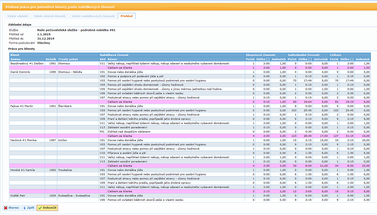Click the green checkmark icon on Dokončit

(40, 208)
